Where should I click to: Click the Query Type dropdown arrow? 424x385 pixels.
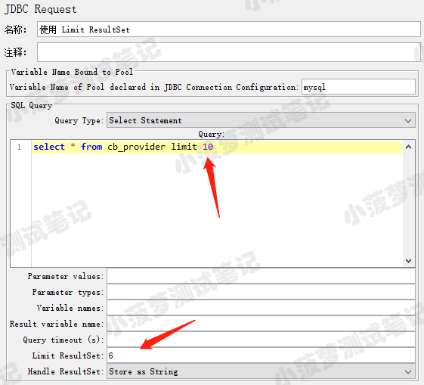pyautogui.click(x=408, y=121)
